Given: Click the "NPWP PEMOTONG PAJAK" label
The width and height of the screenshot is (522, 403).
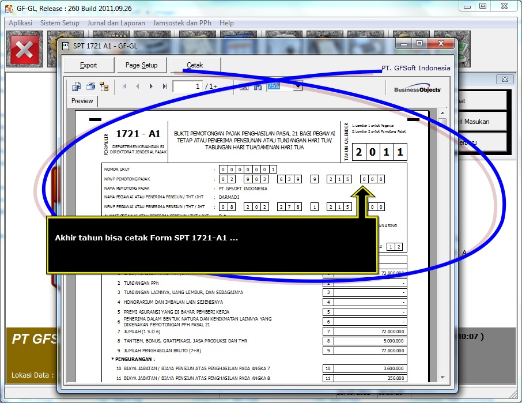Looking at the screenshot, I should click(x=127, y=179).
